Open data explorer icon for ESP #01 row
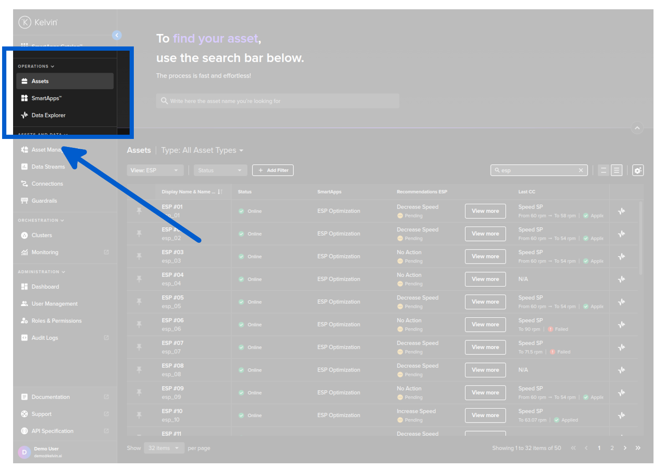 point(621,211)
